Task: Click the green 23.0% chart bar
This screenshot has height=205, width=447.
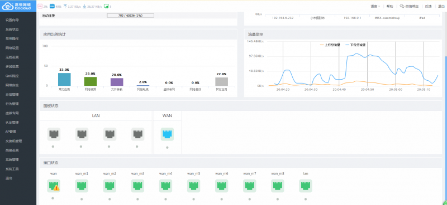Action: pyautogui.click(x=91, y=81)
